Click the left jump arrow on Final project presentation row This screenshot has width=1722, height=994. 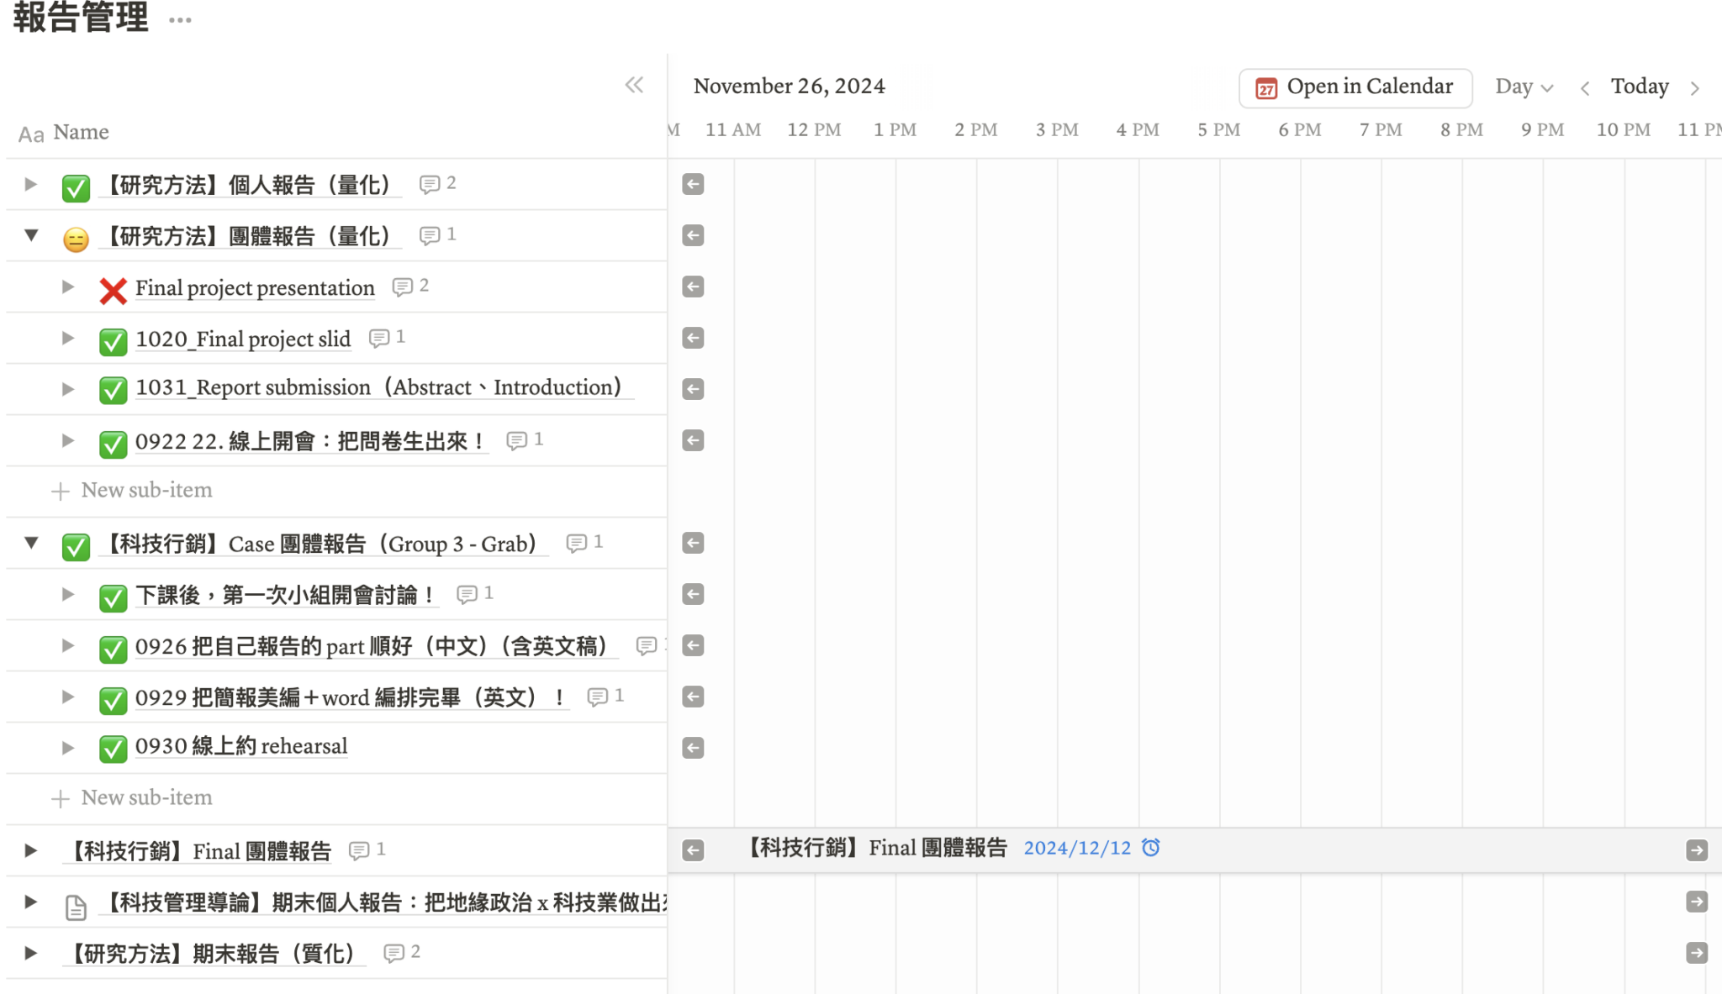click(692, 287)
